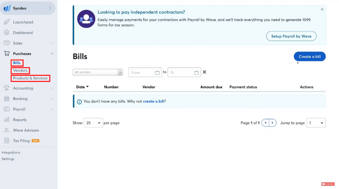339x189 pixels.
Task: Open Dashboard from sidebar
Action: pyautogui.click(x=23, y=33)
